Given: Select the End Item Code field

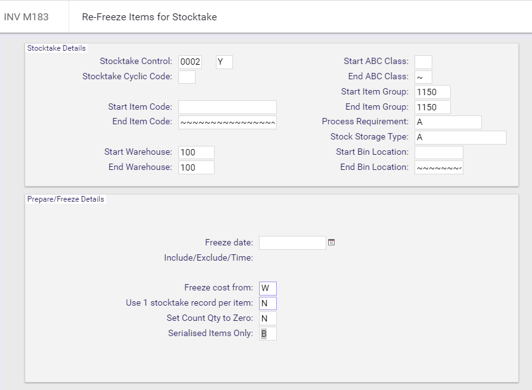Looking at the screenshot, I should [x=227, y=122].
